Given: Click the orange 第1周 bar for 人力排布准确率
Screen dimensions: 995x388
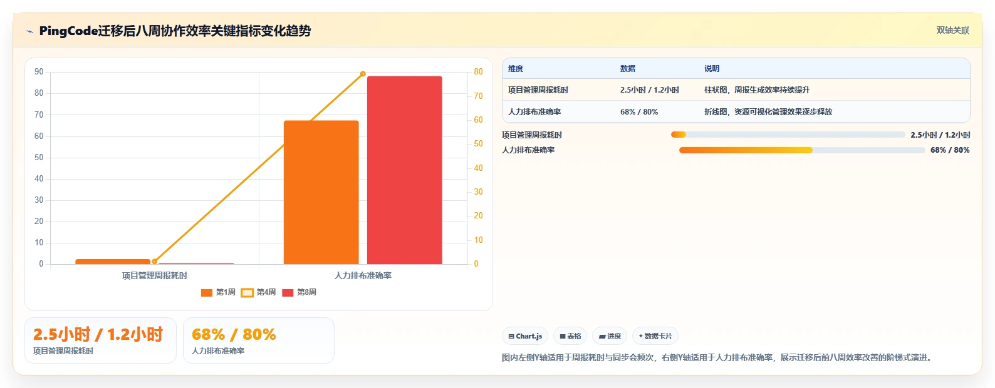Looking at the screenshot, I should [321, 192].
